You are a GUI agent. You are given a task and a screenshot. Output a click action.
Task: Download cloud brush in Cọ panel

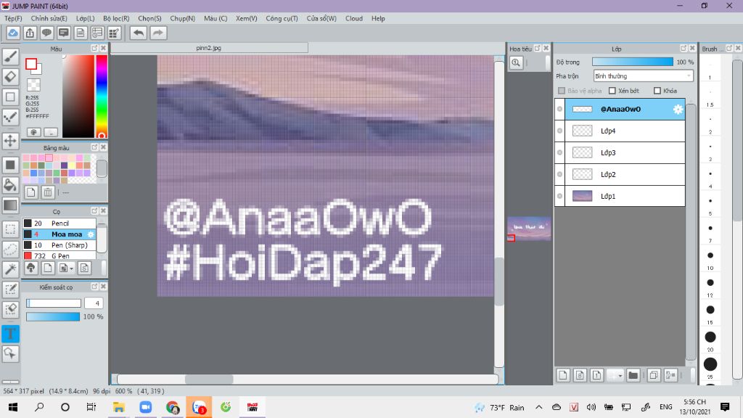point(30,268)
